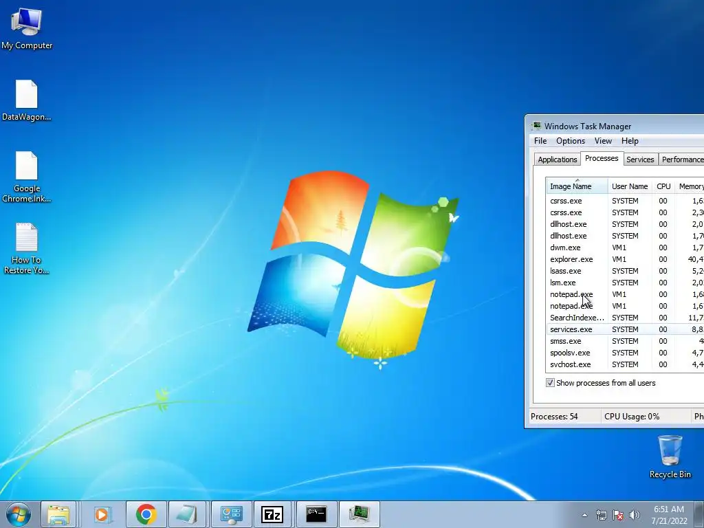Select the DataWagon file on desktop
This screenshot has height=528, width=704.
click(x=27, y=100)
